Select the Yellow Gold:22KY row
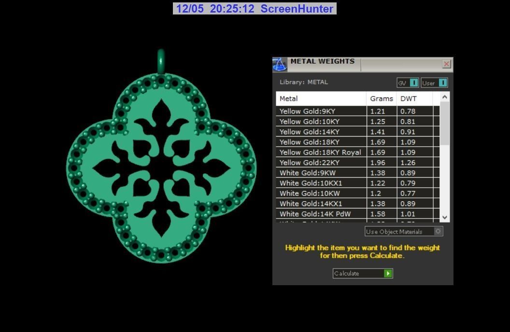The width and height of the screenshot is (510, 332). coord(358,163)
